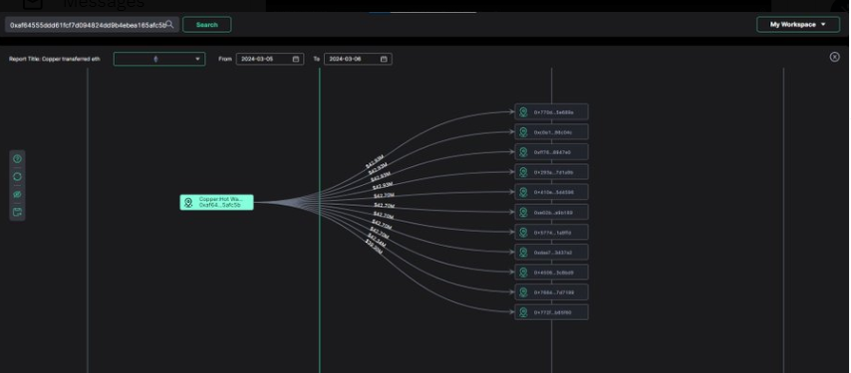Click wallet icon on the 0x7664...7d7199 node

click(523, 292)
